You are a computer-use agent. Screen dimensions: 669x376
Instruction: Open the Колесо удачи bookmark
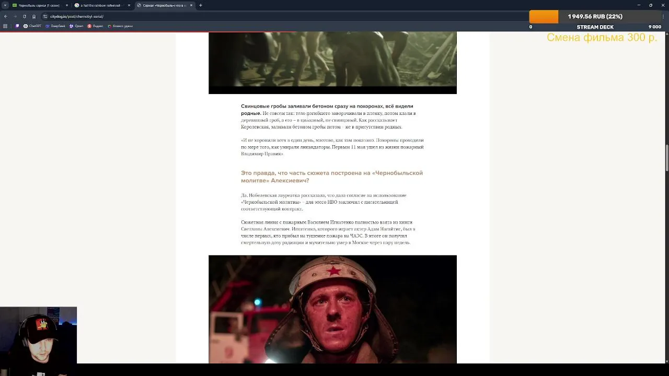click(x=120, y=26)
